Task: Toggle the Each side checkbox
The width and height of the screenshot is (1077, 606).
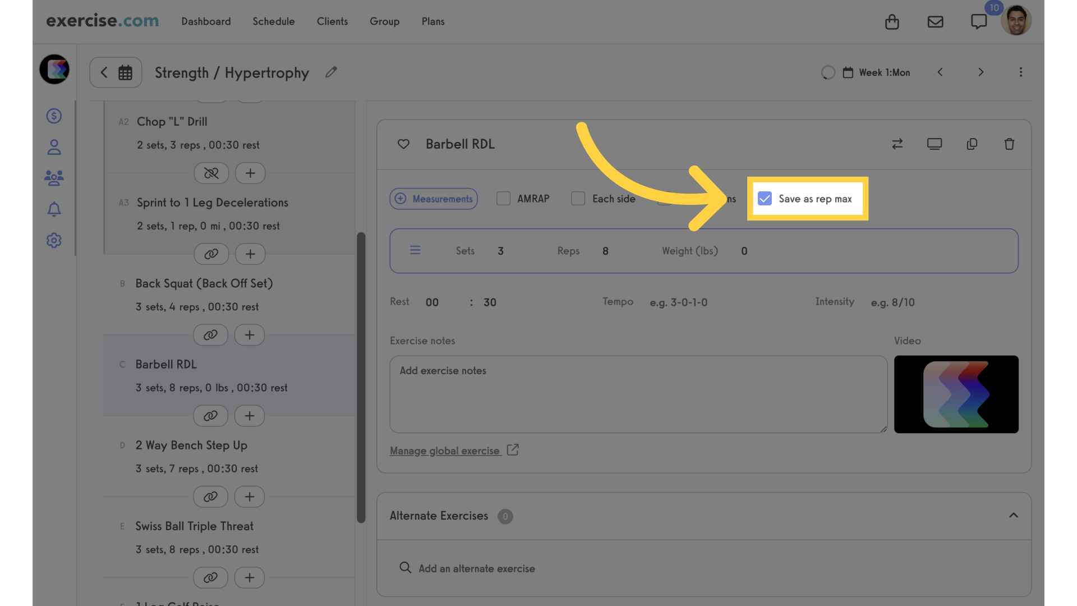Action: point(578,199)
